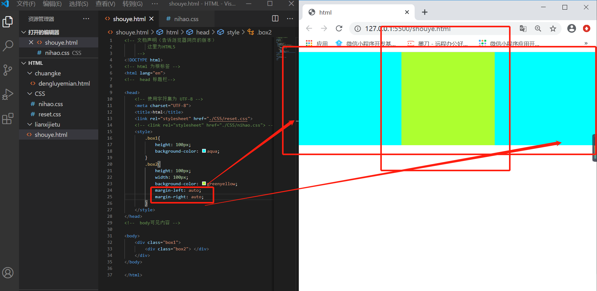Open the Chrome profile avatar
The height and width of the screenshot is (291, 597).
coord(572,29)
